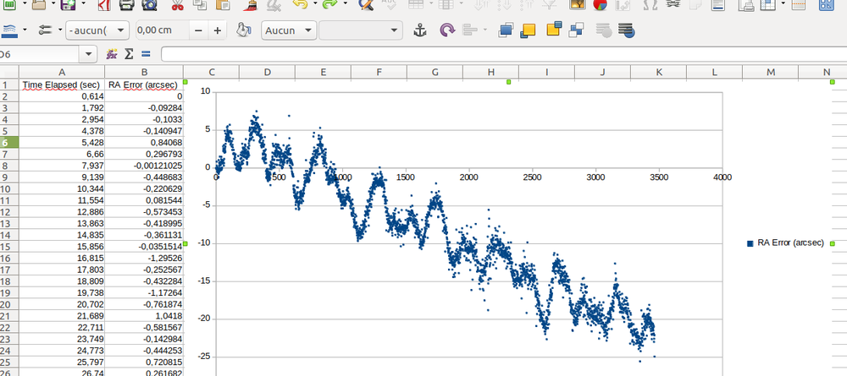
Task: Click the equals Function button
Action: pyautogui.click(x=146, y=54)
